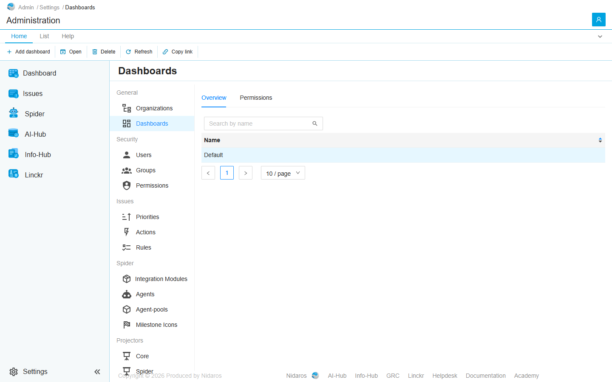The width and height of the screenshot is (612, 382).
Task: Select page 1 in pagination
Action: 227,173
